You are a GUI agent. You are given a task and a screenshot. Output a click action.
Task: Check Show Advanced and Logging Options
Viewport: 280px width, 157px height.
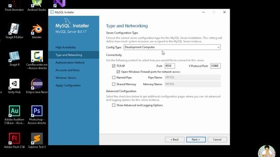(114, 105)
